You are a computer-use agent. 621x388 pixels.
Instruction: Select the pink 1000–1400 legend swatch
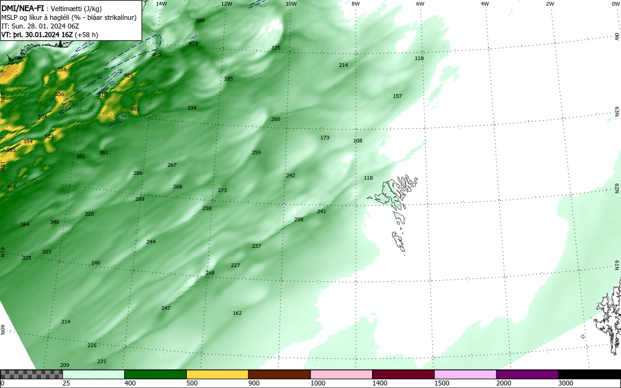coord(342,374)
